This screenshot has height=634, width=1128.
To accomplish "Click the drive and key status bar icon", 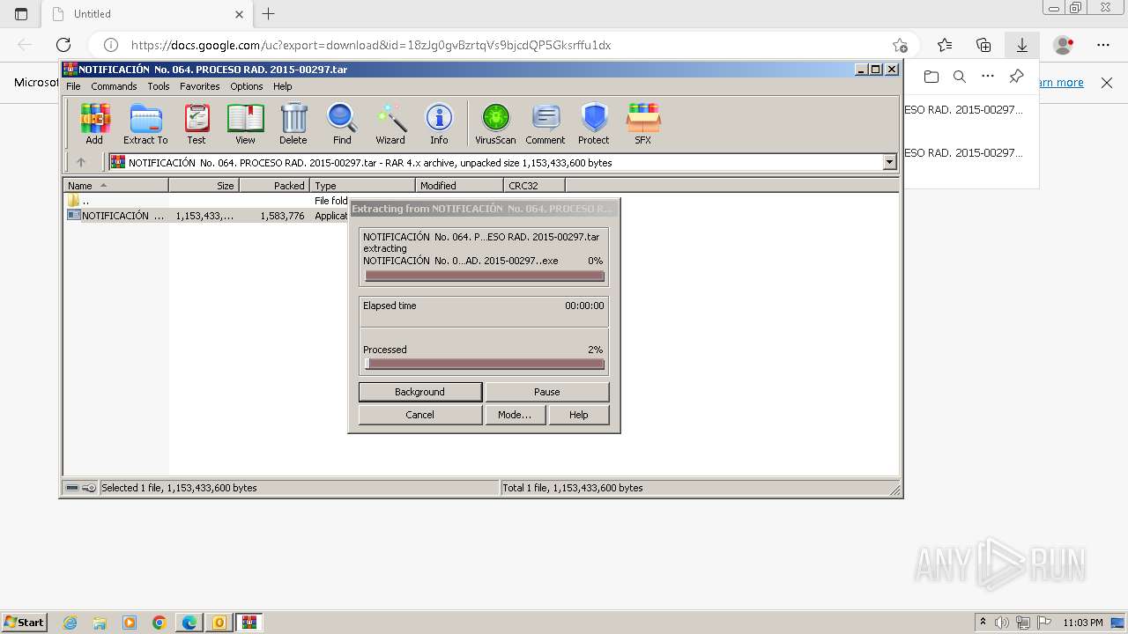I will click(81, 488).
